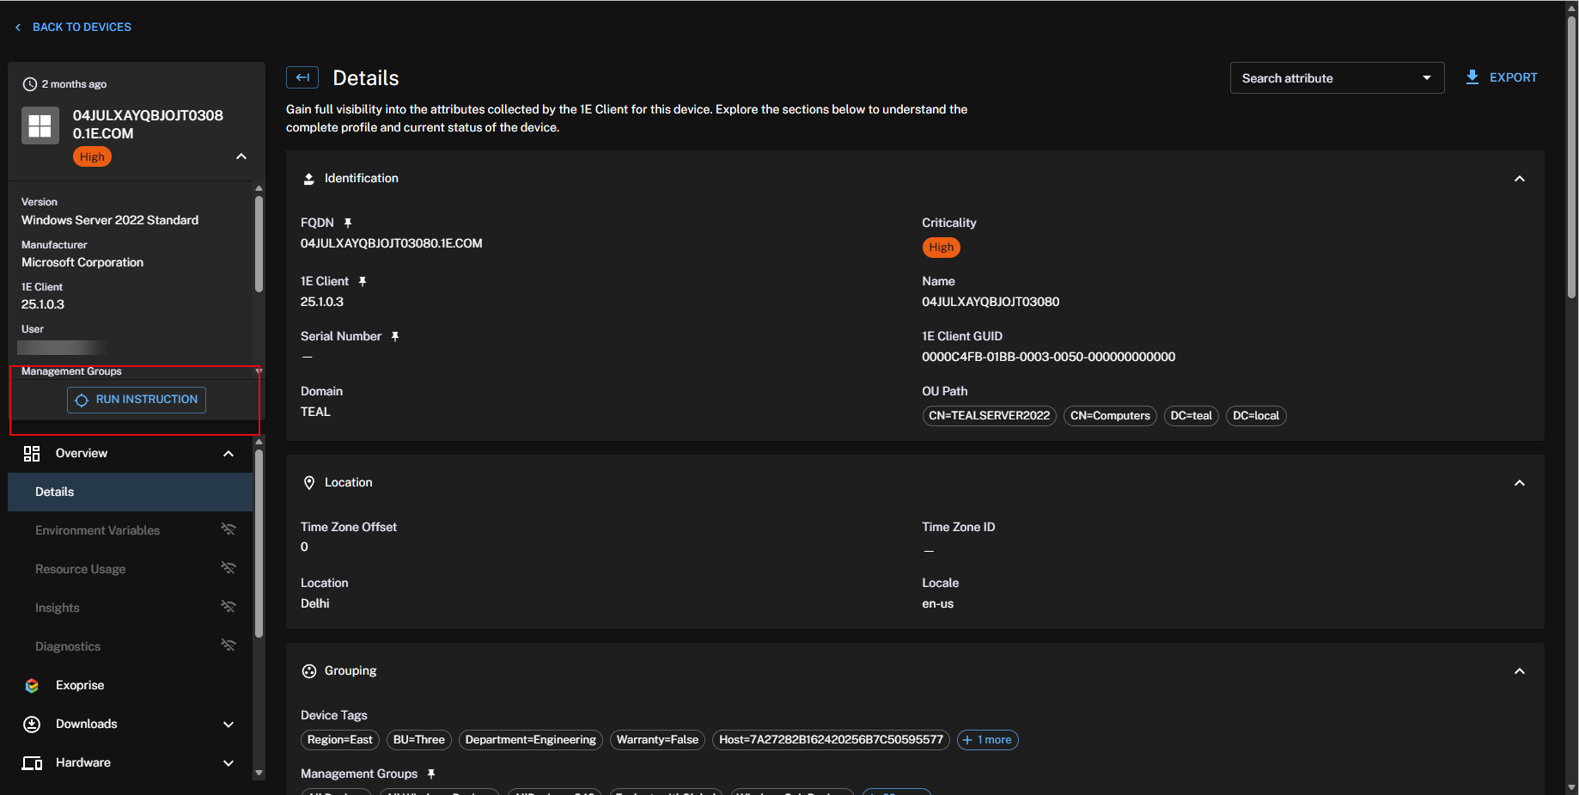Select the Details menu item
Image resolution: width=1579 pixels, height=795 pixels.
click(55, 492)
